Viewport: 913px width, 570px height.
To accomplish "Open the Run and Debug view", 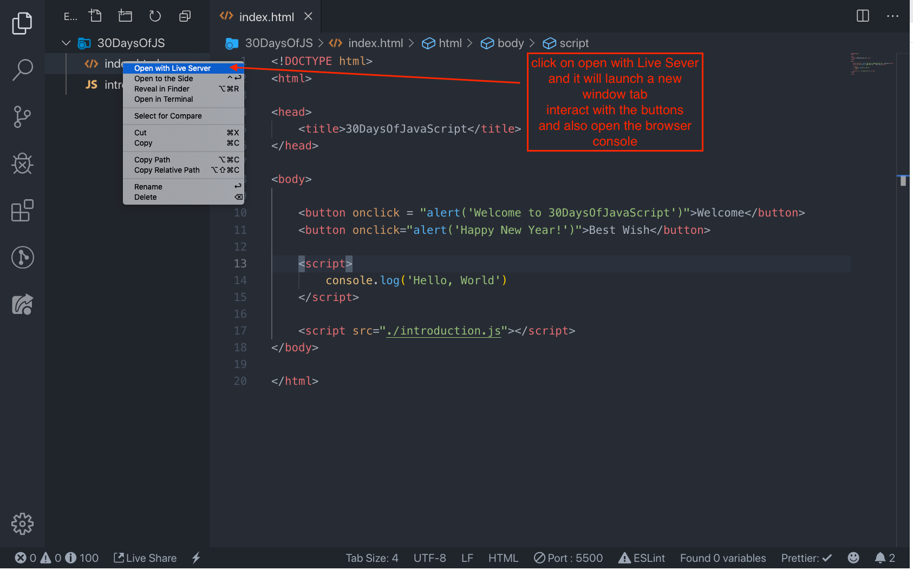I will pyautogui.click(x=22, y=164).
